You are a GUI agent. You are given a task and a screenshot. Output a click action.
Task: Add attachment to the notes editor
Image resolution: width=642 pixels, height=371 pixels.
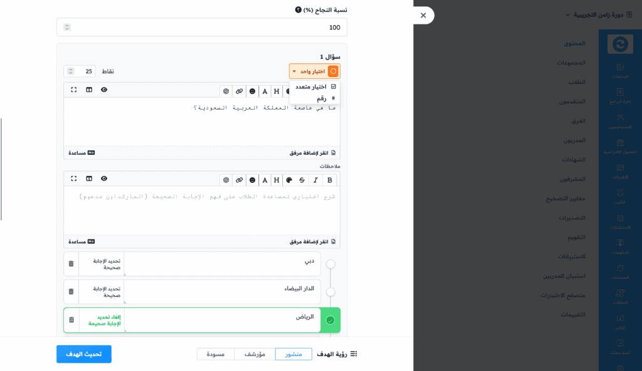click(312, 242)
